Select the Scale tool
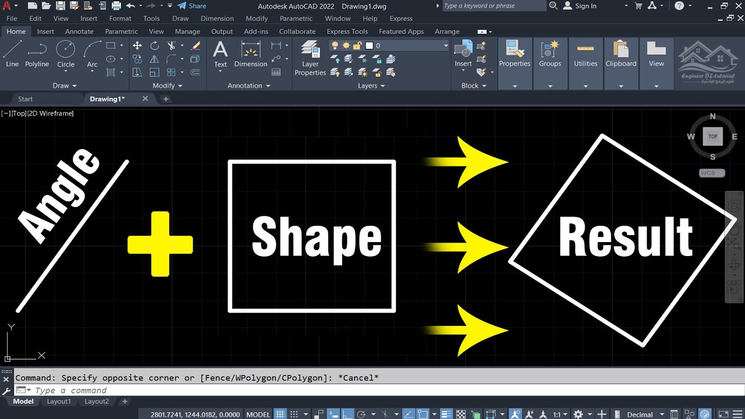745x419 pixels. click(154, 72)
